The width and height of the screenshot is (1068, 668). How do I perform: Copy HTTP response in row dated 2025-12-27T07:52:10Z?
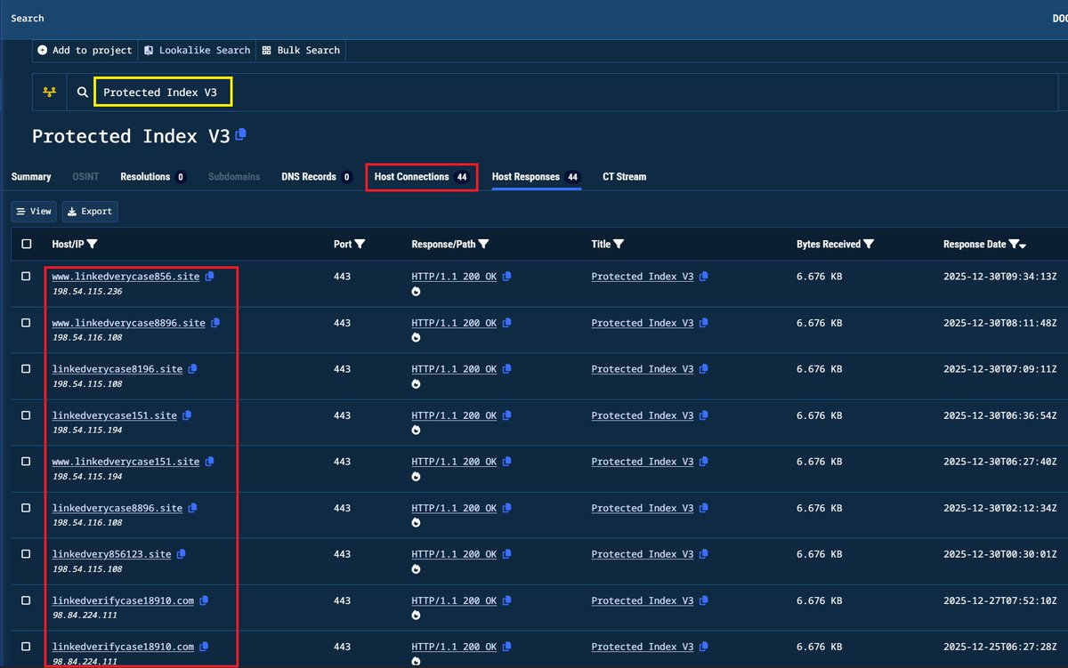[506, 600]
